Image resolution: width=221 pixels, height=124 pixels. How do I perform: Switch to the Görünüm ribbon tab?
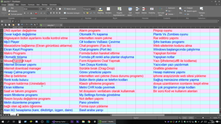pyautogui.click(x=53, y=4)
